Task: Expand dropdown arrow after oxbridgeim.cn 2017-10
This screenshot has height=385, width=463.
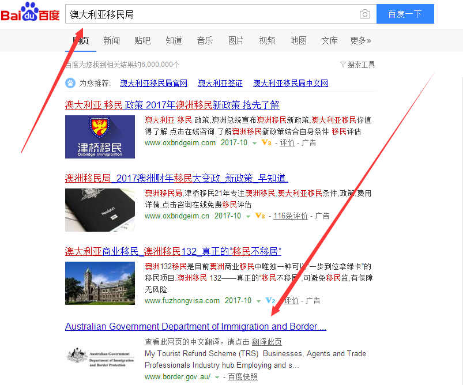Action: click(x=249, y=216)
